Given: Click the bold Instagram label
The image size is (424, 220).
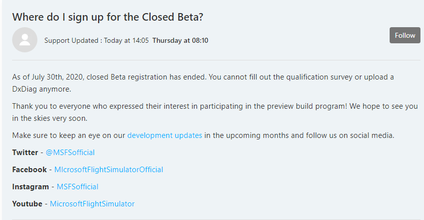Looking at the screenshot, I should click(30, 187).
